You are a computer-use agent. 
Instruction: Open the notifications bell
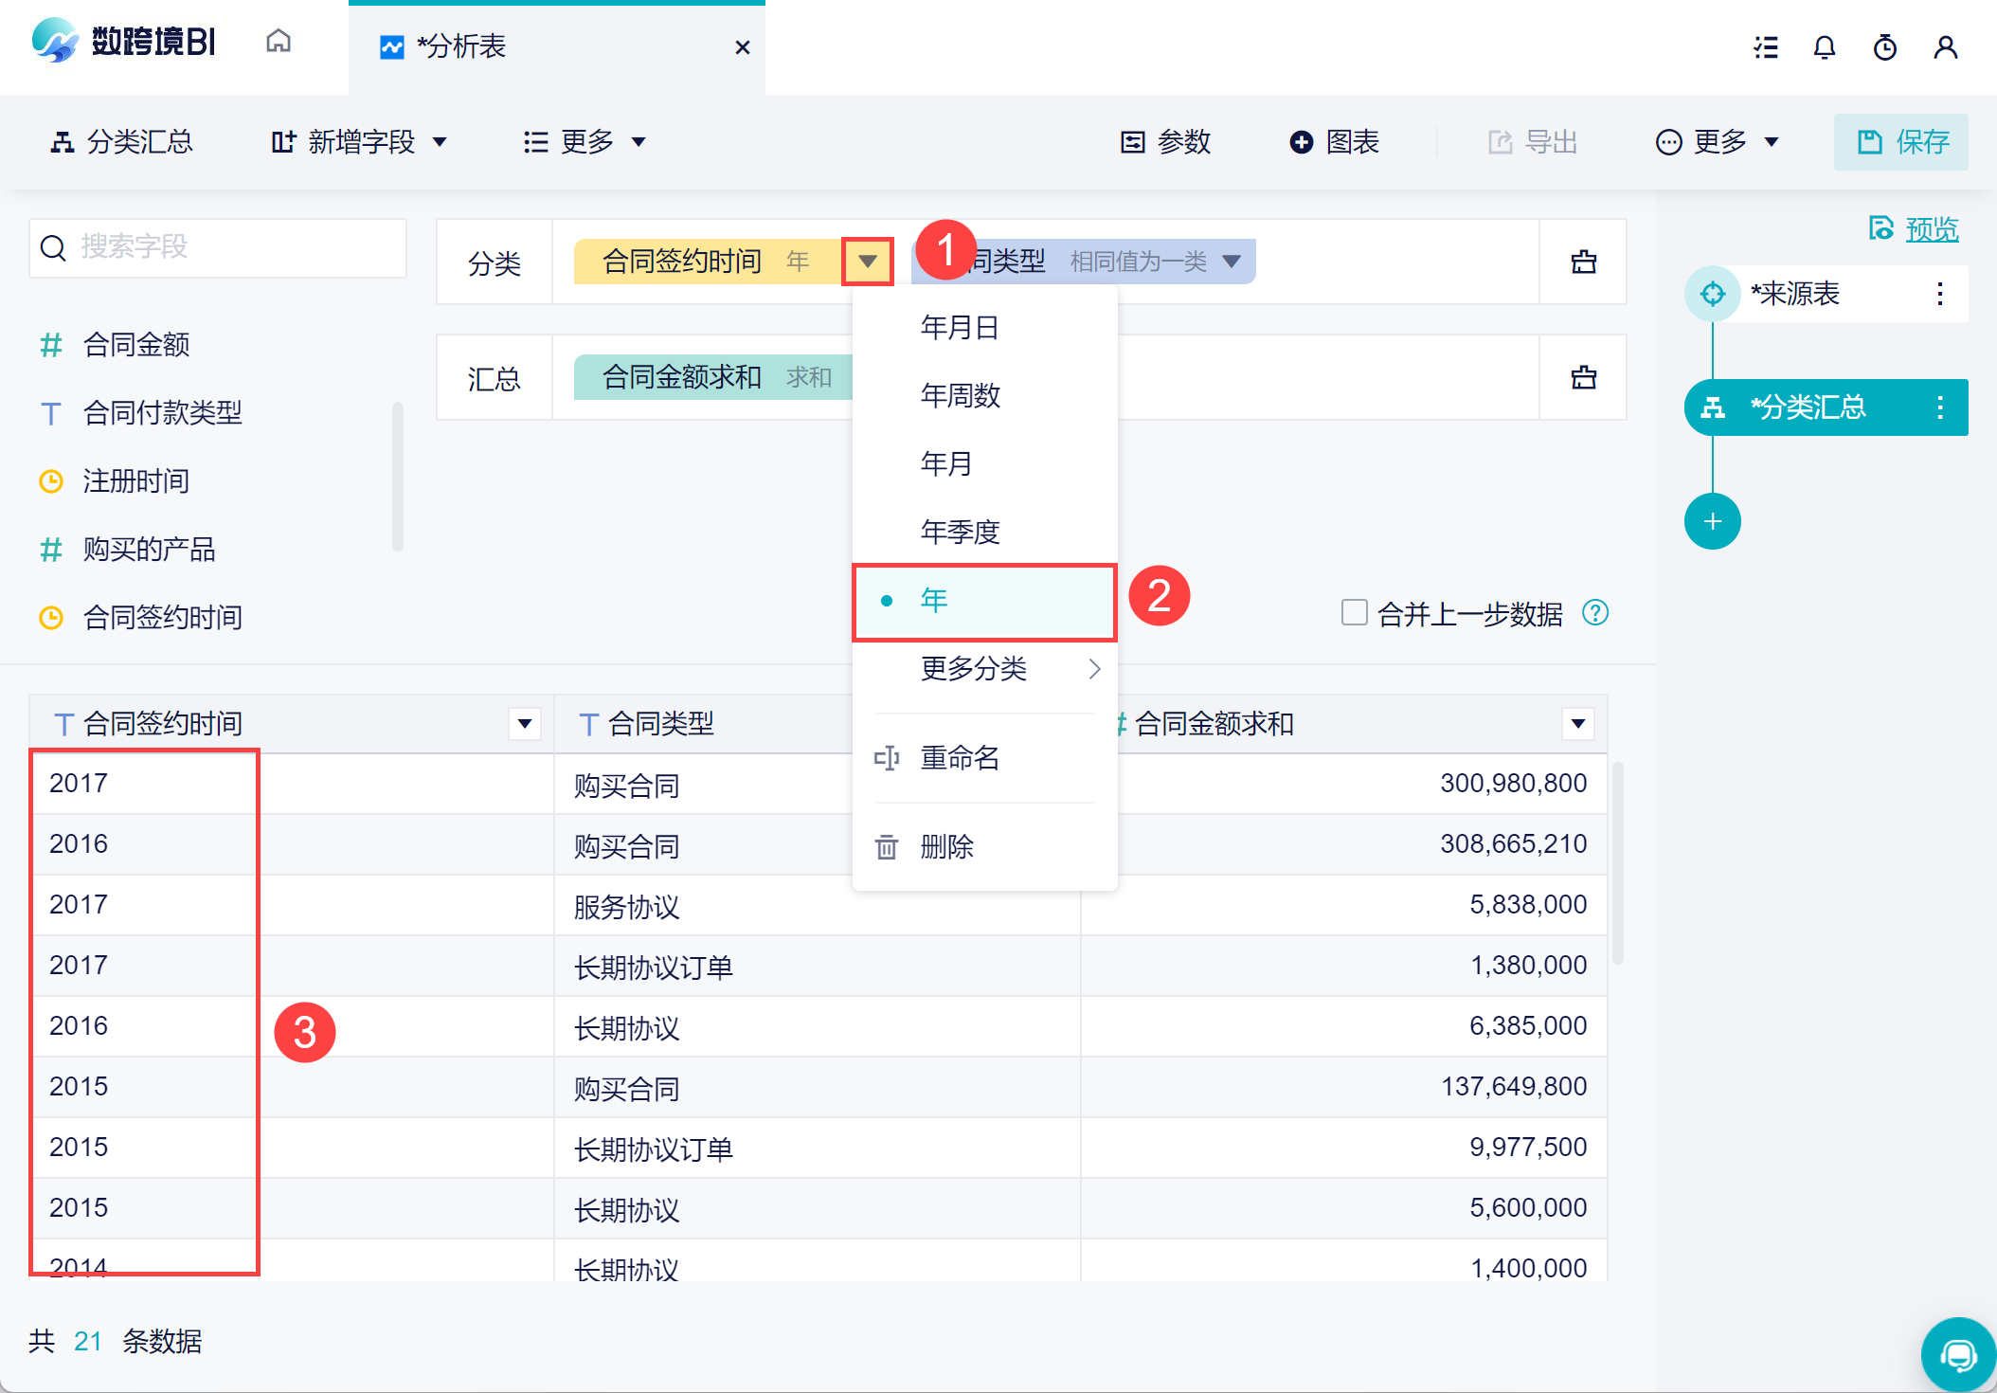[1825, 47]
